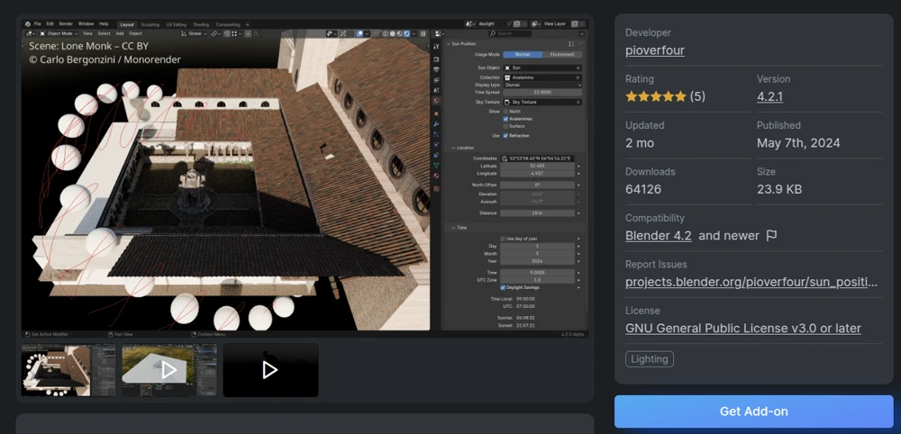Open the GNU General Public License link
Screen dimensions: 901x434
click(743, 329)
